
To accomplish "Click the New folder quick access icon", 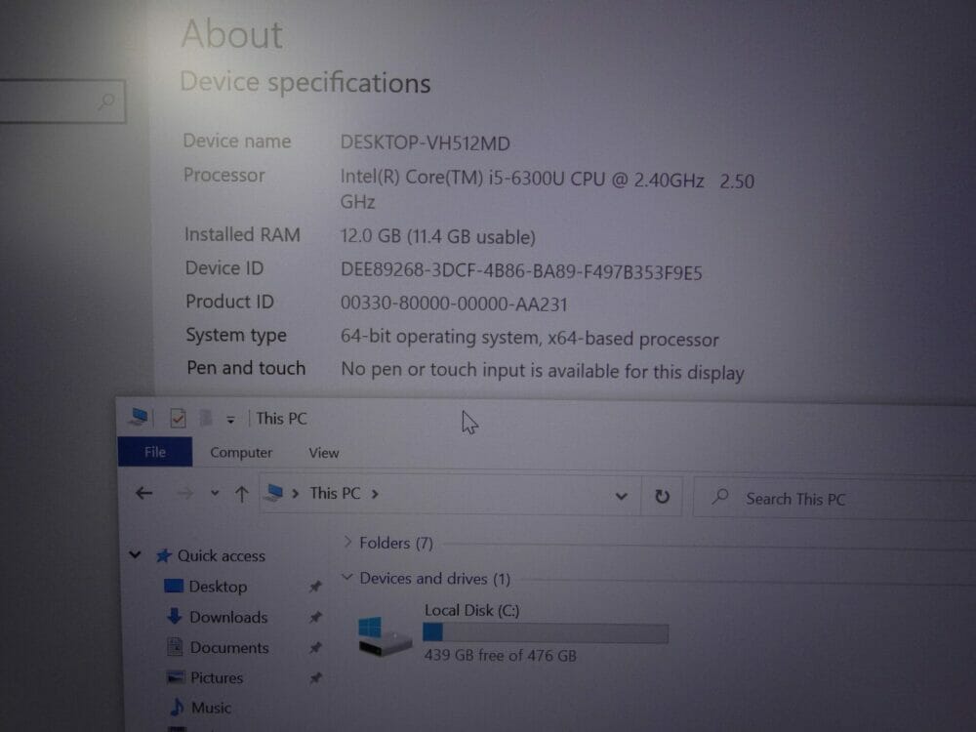I will pos(205,418).
